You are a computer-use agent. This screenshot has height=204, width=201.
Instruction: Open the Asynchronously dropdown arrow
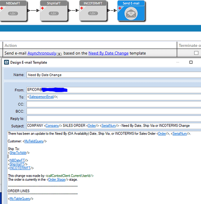coord(59,54)
